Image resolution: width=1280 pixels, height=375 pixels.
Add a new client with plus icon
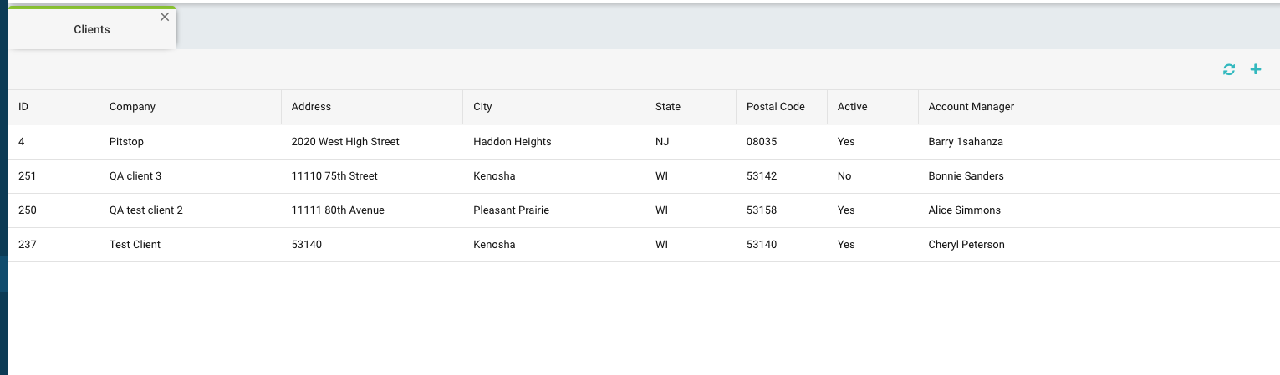tap(1255, 69)
